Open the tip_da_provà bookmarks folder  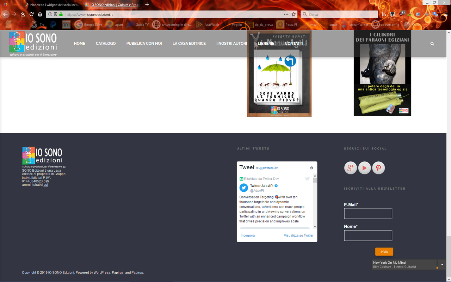pyautogui.click(x=259, y=25)
